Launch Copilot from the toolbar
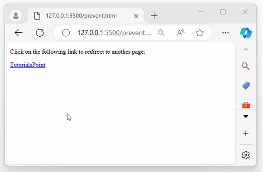The width and height of the screenshot is (263, 172). click(246, 33)
